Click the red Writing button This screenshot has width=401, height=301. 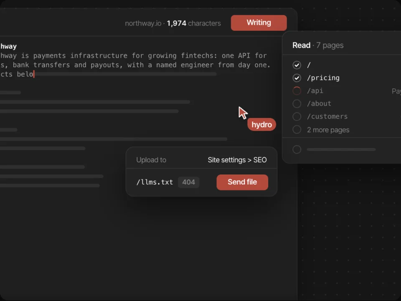259,23
